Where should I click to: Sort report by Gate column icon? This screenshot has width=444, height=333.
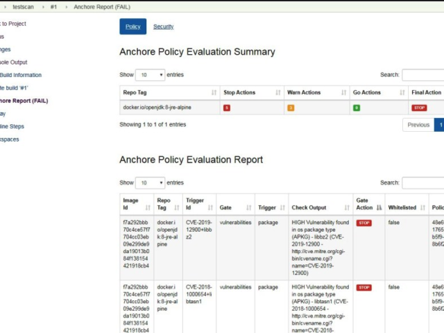point(248,207)
